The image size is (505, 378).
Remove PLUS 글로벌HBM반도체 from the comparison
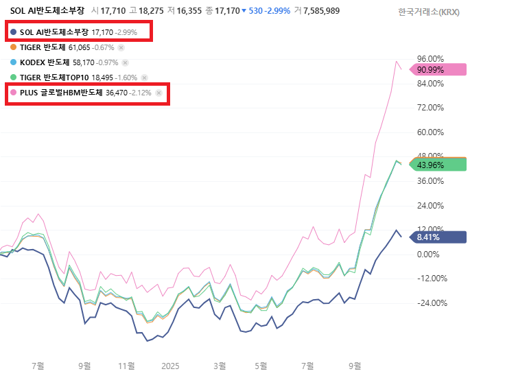coord(158,93)
